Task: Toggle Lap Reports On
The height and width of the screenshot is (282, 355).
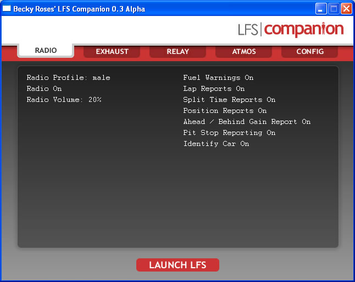Action: pyautogui.click(x=214, y=89)
